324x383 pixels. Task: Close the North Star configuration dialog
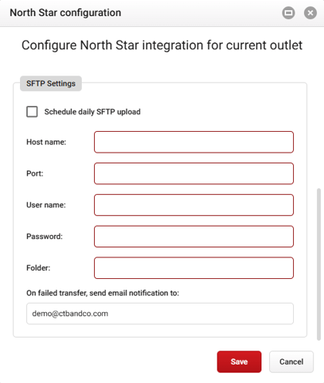pyautogui.click(x=310, y=13)
